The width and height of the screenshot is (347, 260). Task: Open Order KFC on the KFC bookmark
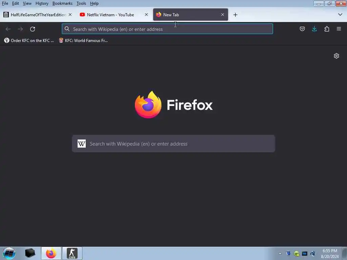point(29,41)
